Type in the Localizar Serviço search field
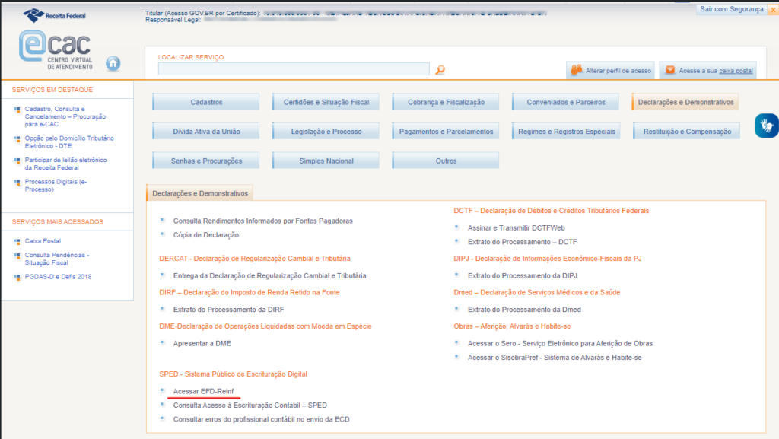The height and width of the screenshot is (439, 779). click(x=294, y=69)
